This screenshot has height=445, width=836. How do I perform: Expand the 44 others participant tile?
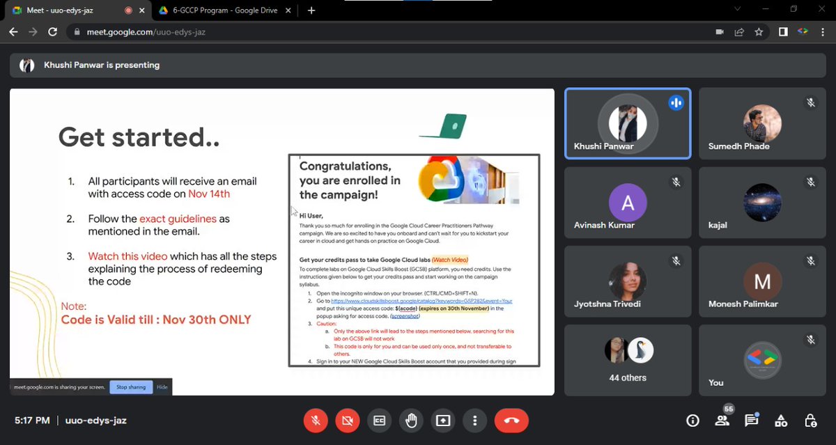click(627, 360)
